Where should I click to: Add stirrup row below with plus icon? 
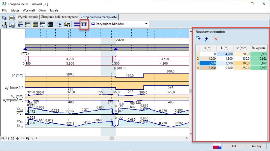click(206, 39)
